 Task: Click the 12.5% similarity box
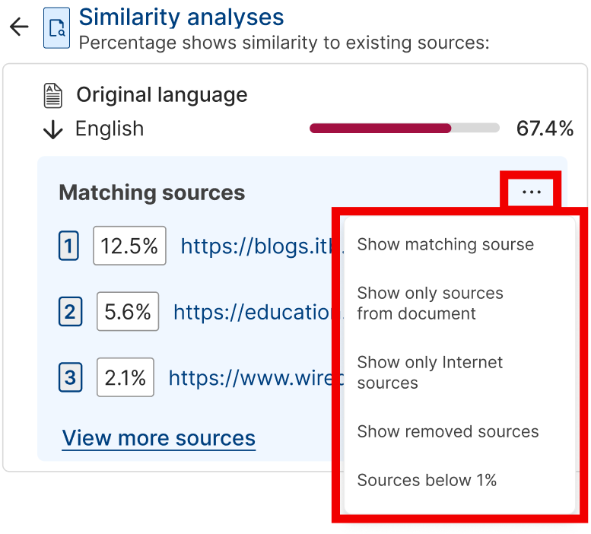(x=129, y=246)
